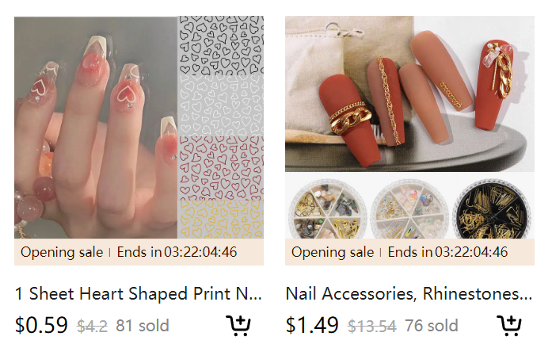View the clear rhinestone accessory wheel

click(x=409, y=211)
